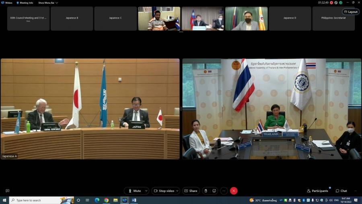Expand the Mute audio options arrow
The height and width of the screenshot is (204, 362).
(x=146, y=191)
